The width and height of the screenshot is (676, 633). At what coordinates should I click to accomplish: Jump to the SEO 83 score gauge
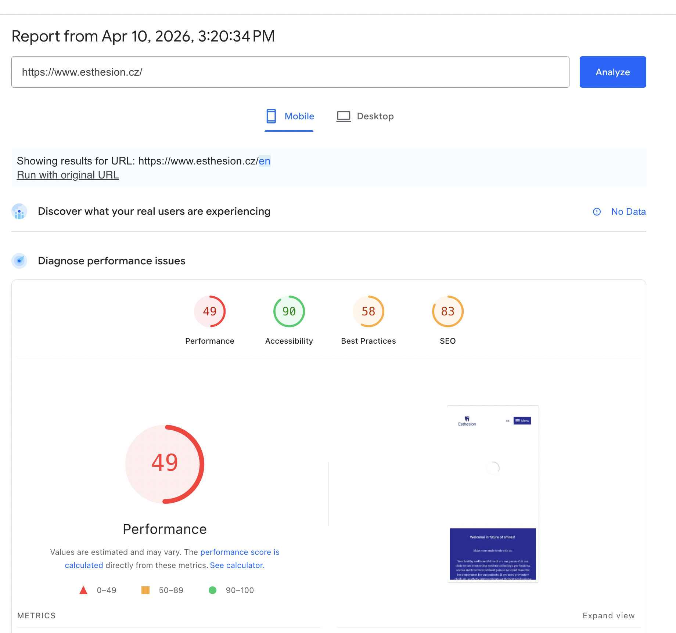click(447, 311)
